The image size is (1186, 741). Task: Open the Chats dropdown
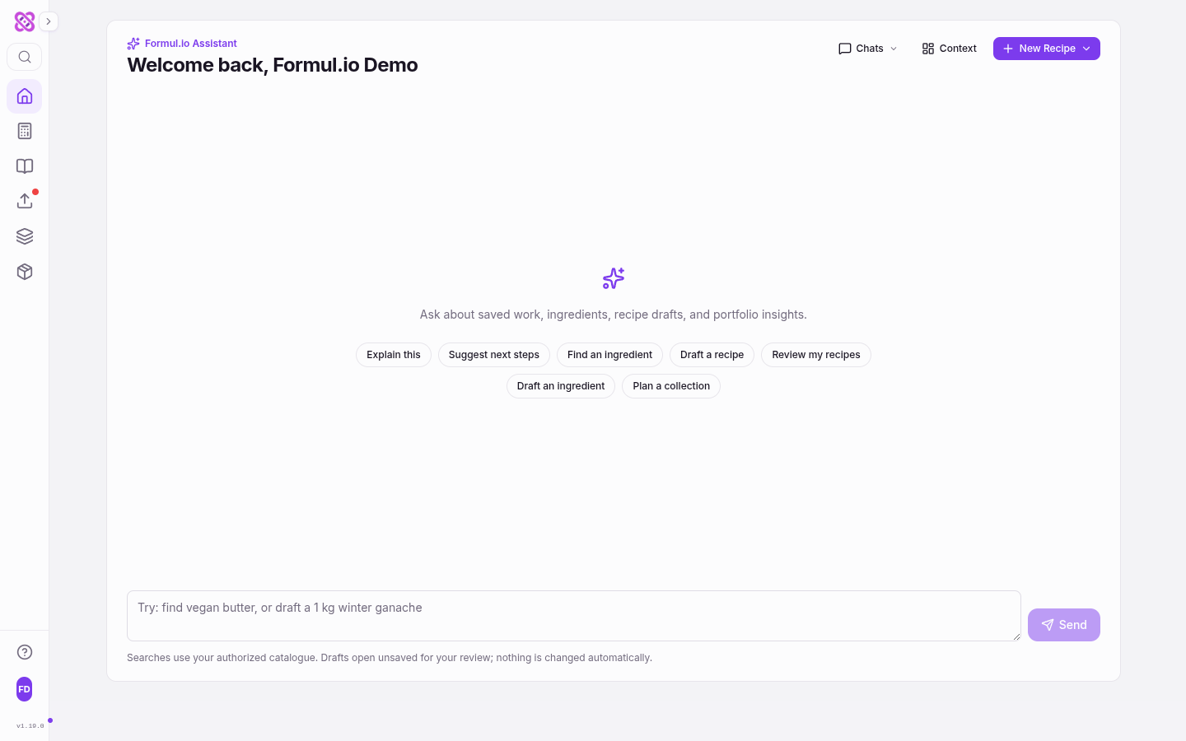(x=868, y=49)
